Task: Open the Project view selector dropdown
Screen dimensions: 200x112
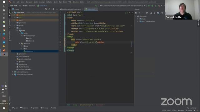Action: click(x=17, y=9)
